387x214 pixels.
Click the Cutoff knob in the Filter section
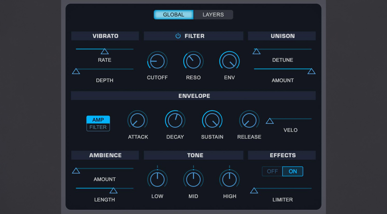[x=157, y=61]
